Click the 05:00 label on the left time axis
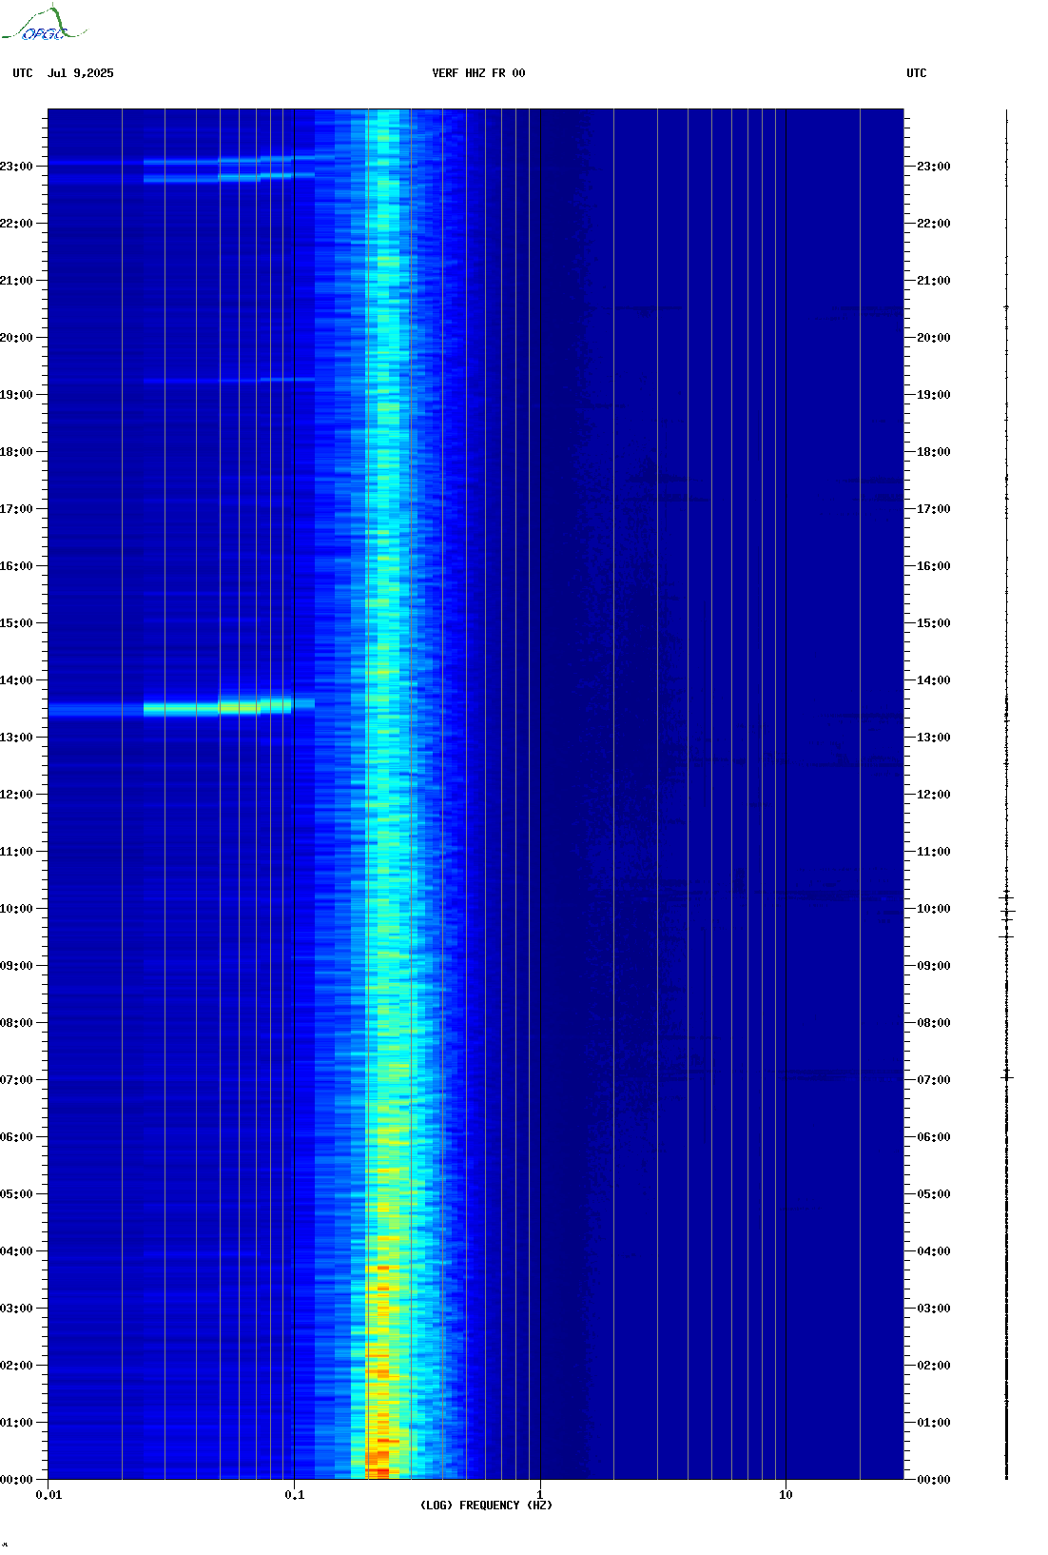Screen dimensions: 1048x1555 [x=16, y=1194]
